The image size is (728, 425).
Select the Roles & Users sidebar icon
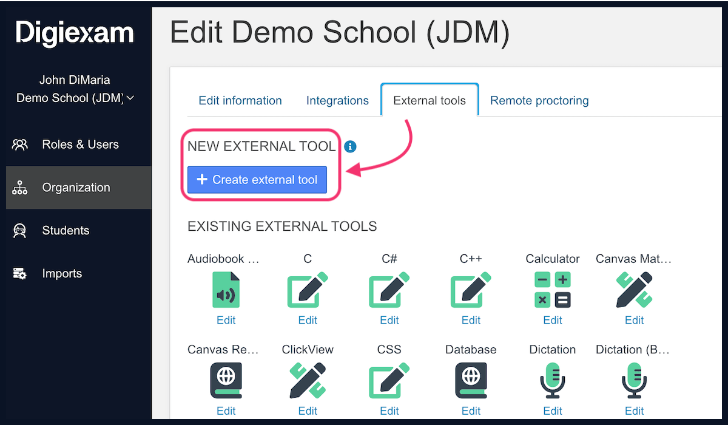20,144
